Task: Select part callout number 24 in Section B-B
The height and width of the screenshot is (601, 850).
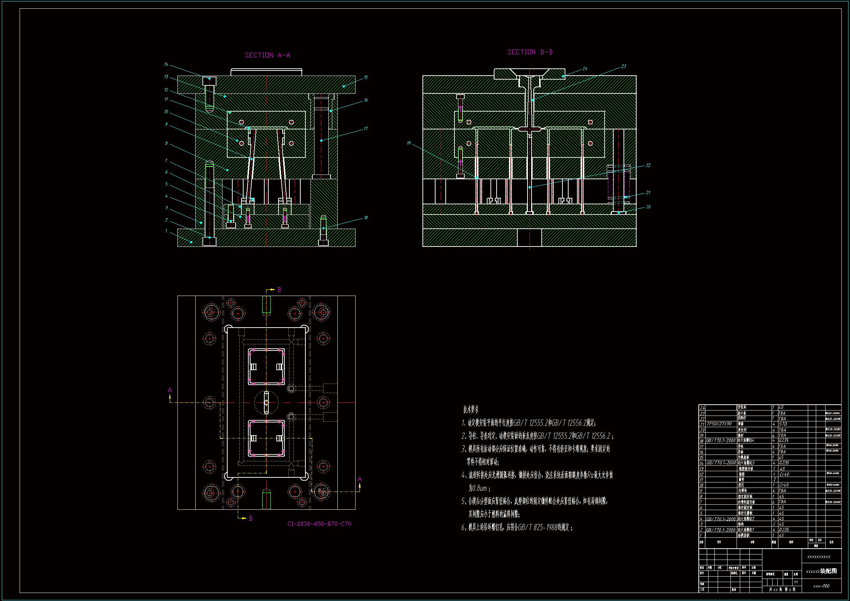Action: tap(585, 68)
